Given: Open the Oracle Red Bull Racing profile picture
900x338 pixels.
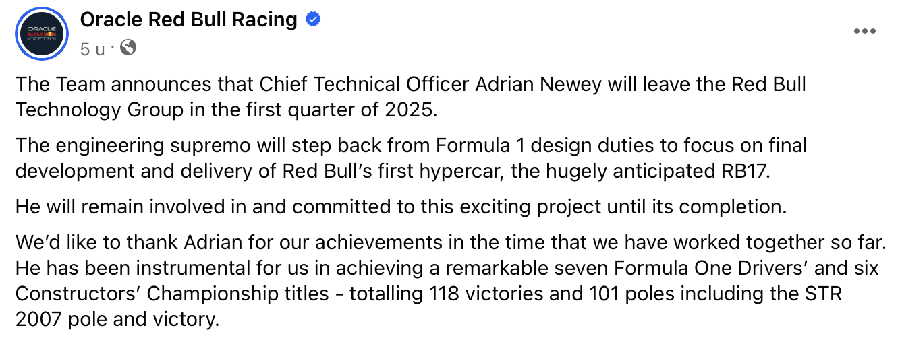Looking at the screenshot, I should coord(43,34).
